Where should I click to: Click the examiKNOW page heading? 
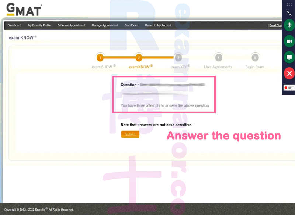point(22,38)
